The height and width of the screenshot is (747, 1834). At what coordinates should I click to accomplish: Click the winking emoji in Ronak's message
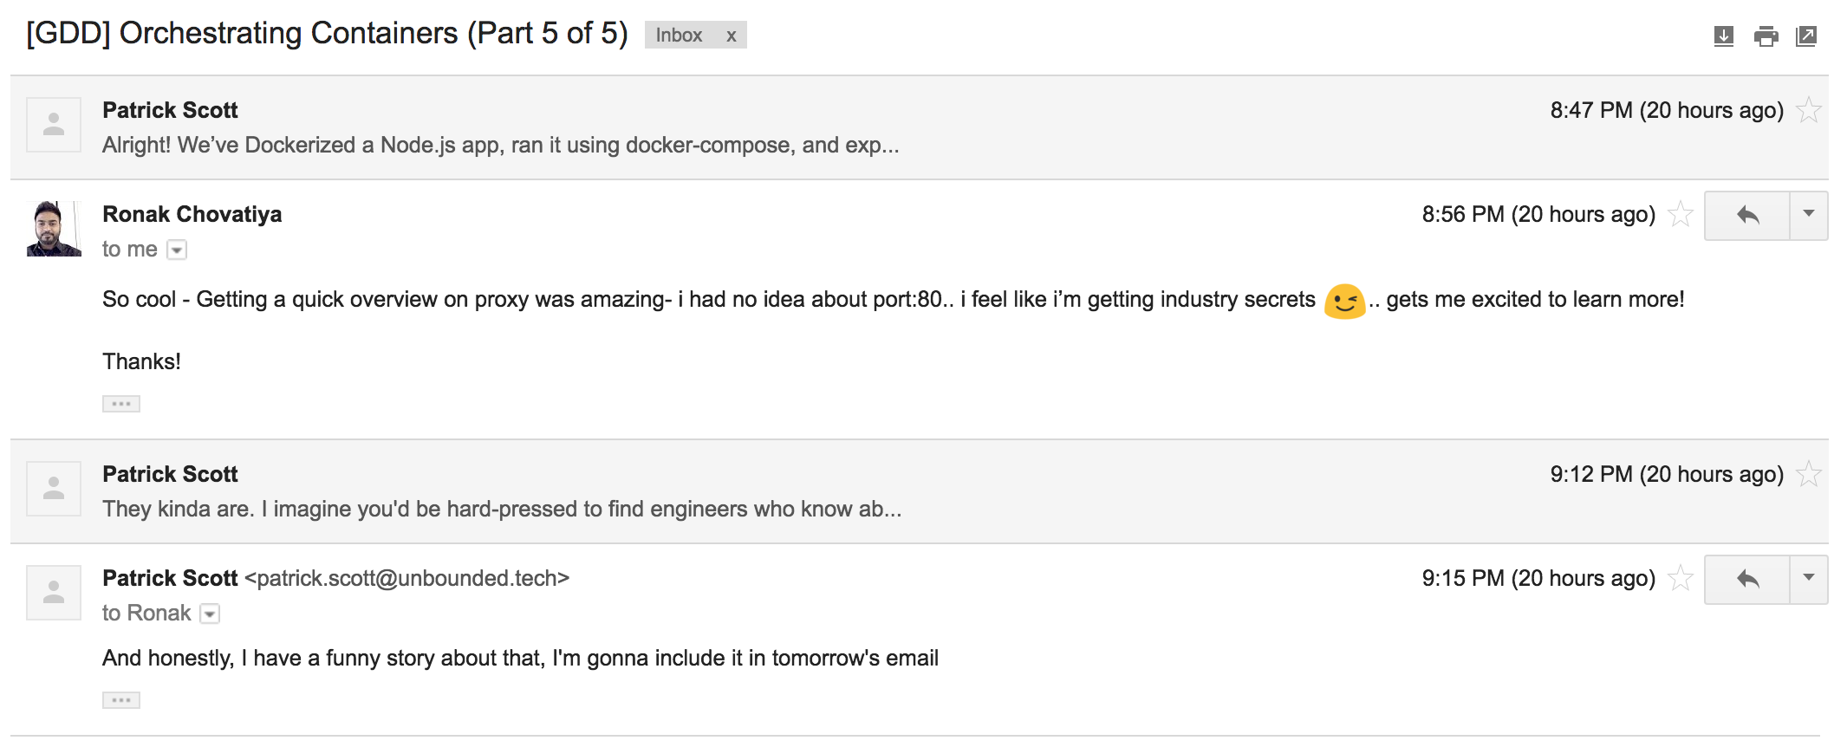[x=1344, y=302]
